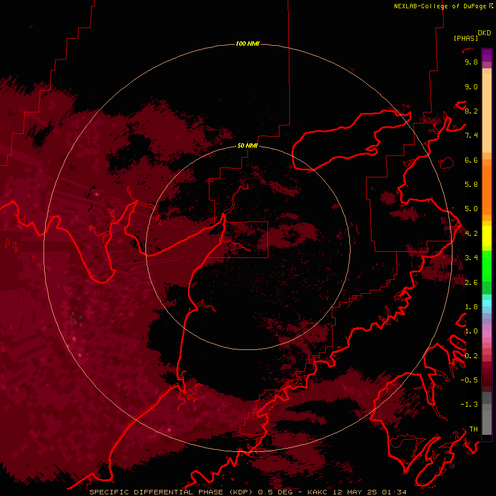This screenshot has height=496, width=496.
Task: Click the 50 NMI range ring label
Action: (247, 145)
